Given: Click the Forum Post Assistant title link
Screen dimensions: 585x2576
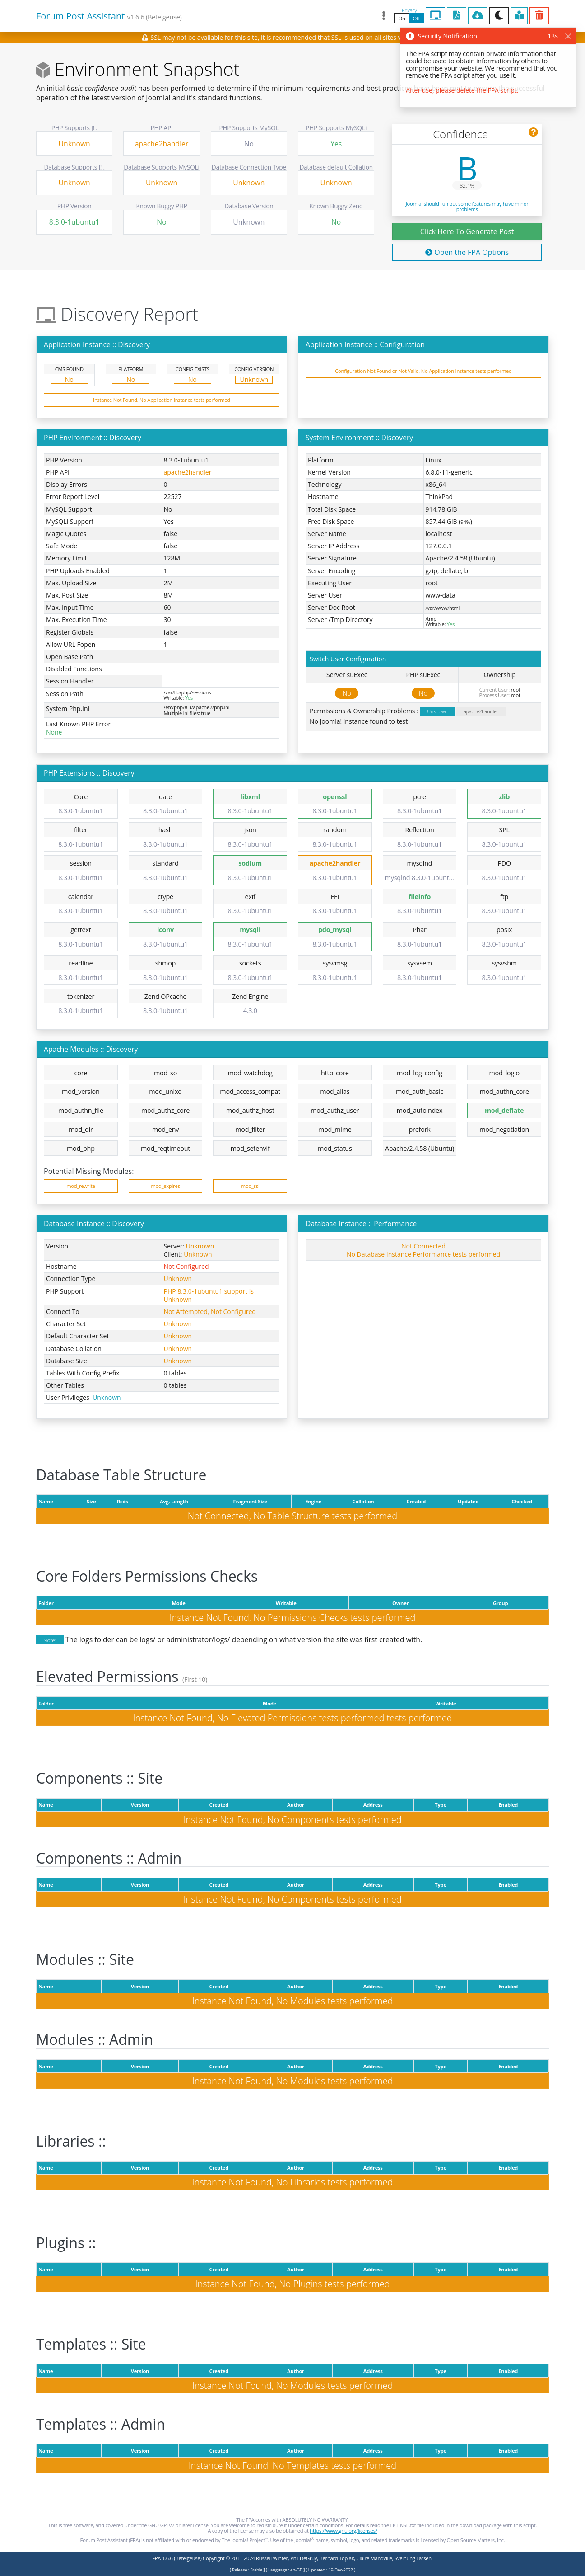Looking at the screenshot, I should coord(80,16).
